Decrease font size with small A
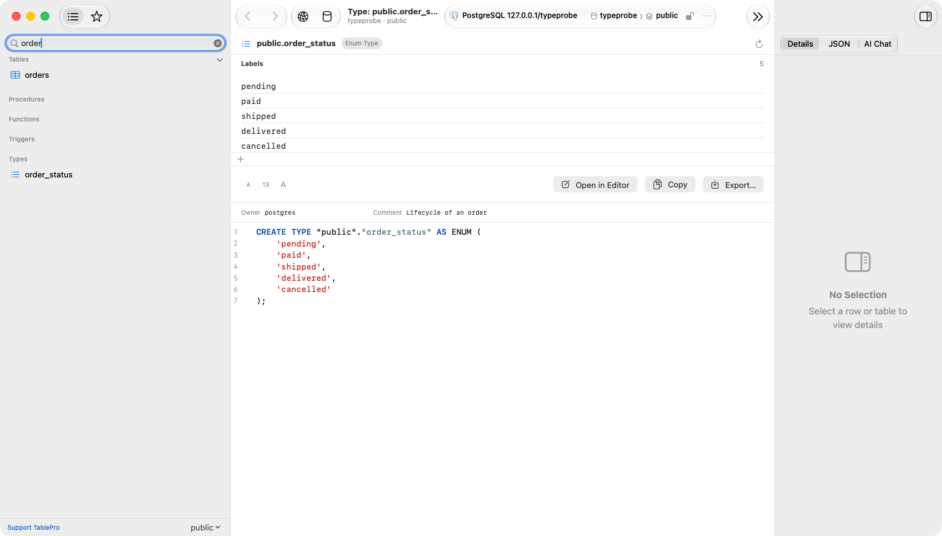This screenshot has width=942, height=536. click(x=249, y=185)
